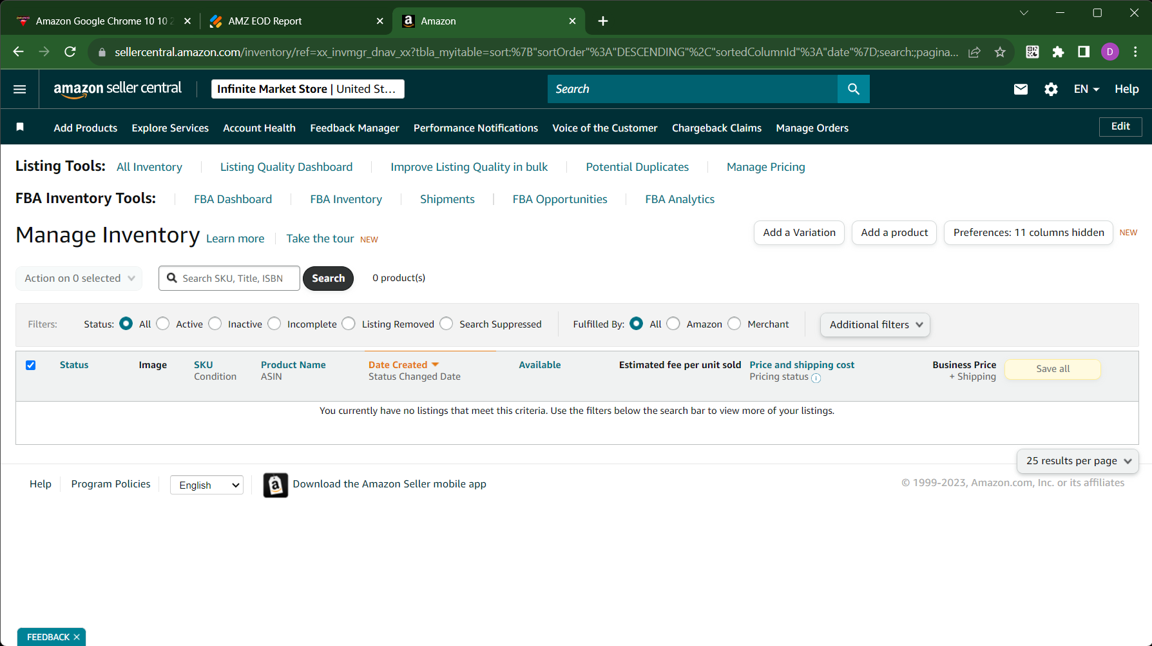Viewport: 1152px width, 646px height.
Task: Sort by Price and shipping cost column
Action: click(802, 365)
